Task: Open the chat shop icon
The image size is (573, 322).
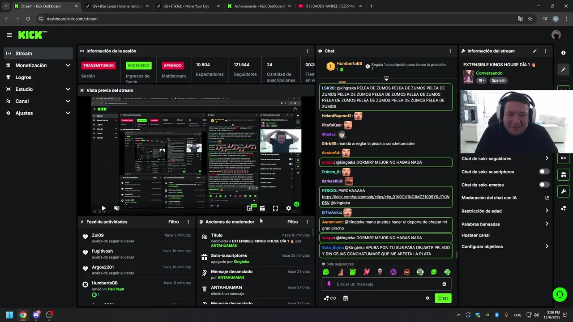Action: tap(345, 298)
